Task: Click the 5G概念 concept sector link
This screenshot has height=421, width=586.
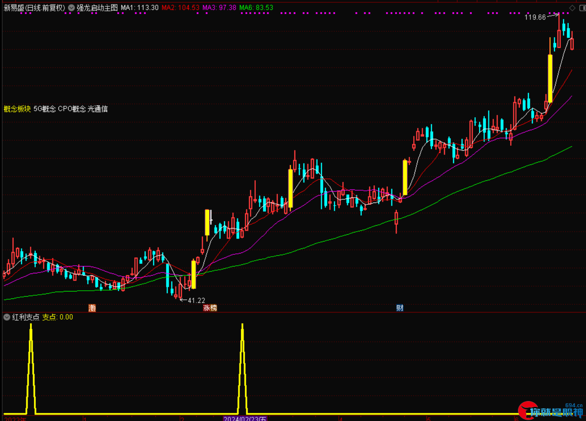Action: pyautogui.click(x=44, y=109)
